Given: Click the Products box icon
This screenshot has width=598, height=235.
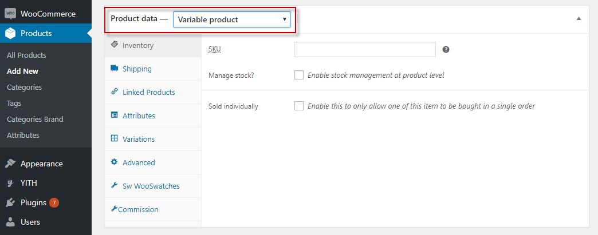Looking at the screenshot, I should [10, 34].
